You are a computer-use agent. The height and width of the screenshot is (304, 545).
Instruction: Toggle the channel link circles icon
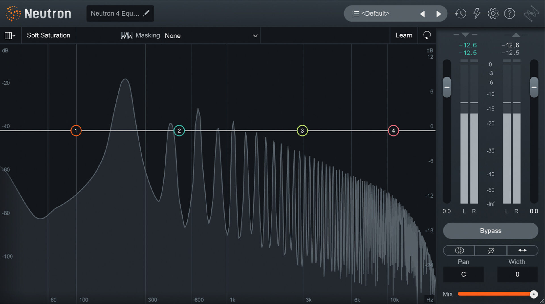coord(459,250)
